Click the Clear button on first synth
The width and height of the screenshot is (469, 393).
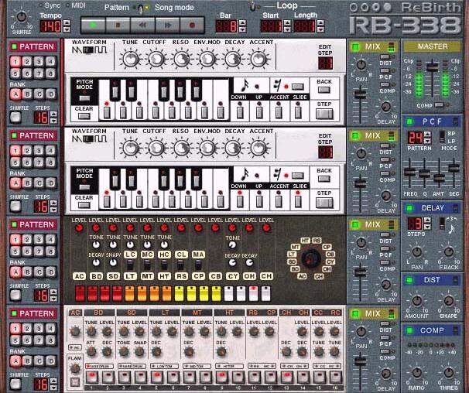[84, 116]
